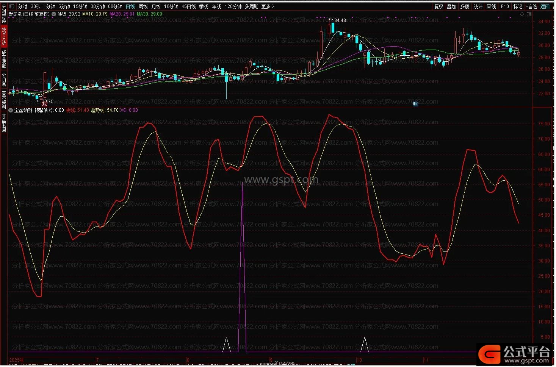
Task: Open 技术分析 in the left sidebar
Action: coord(4,36)
